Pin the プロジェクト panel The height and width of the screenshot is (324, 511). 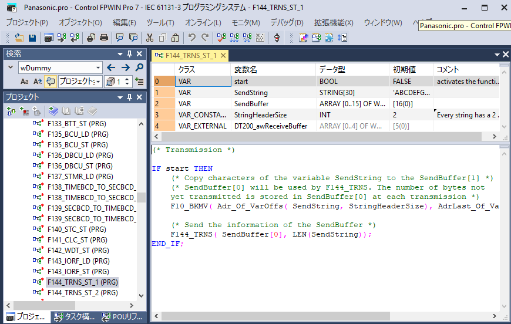tap(129, 97)
